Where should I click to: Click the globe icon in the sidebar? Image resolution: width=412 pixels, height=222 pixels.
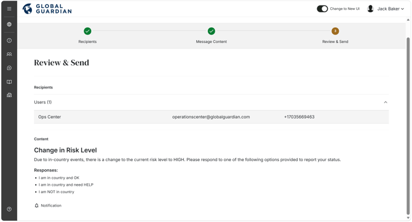[9, 25]
